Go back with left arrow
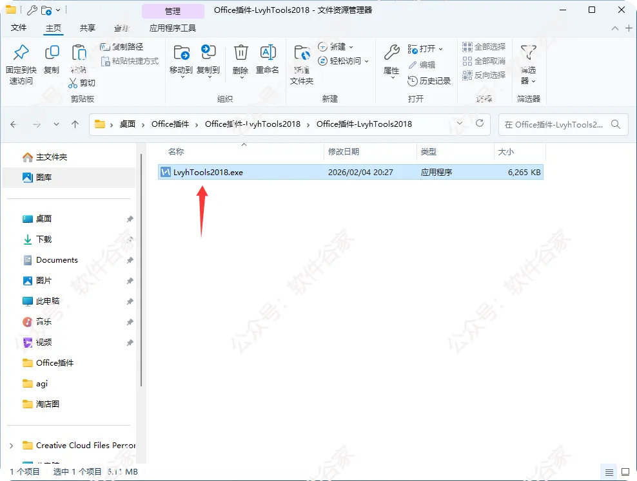This screenshot has width=637, height=481. point(14,124)
